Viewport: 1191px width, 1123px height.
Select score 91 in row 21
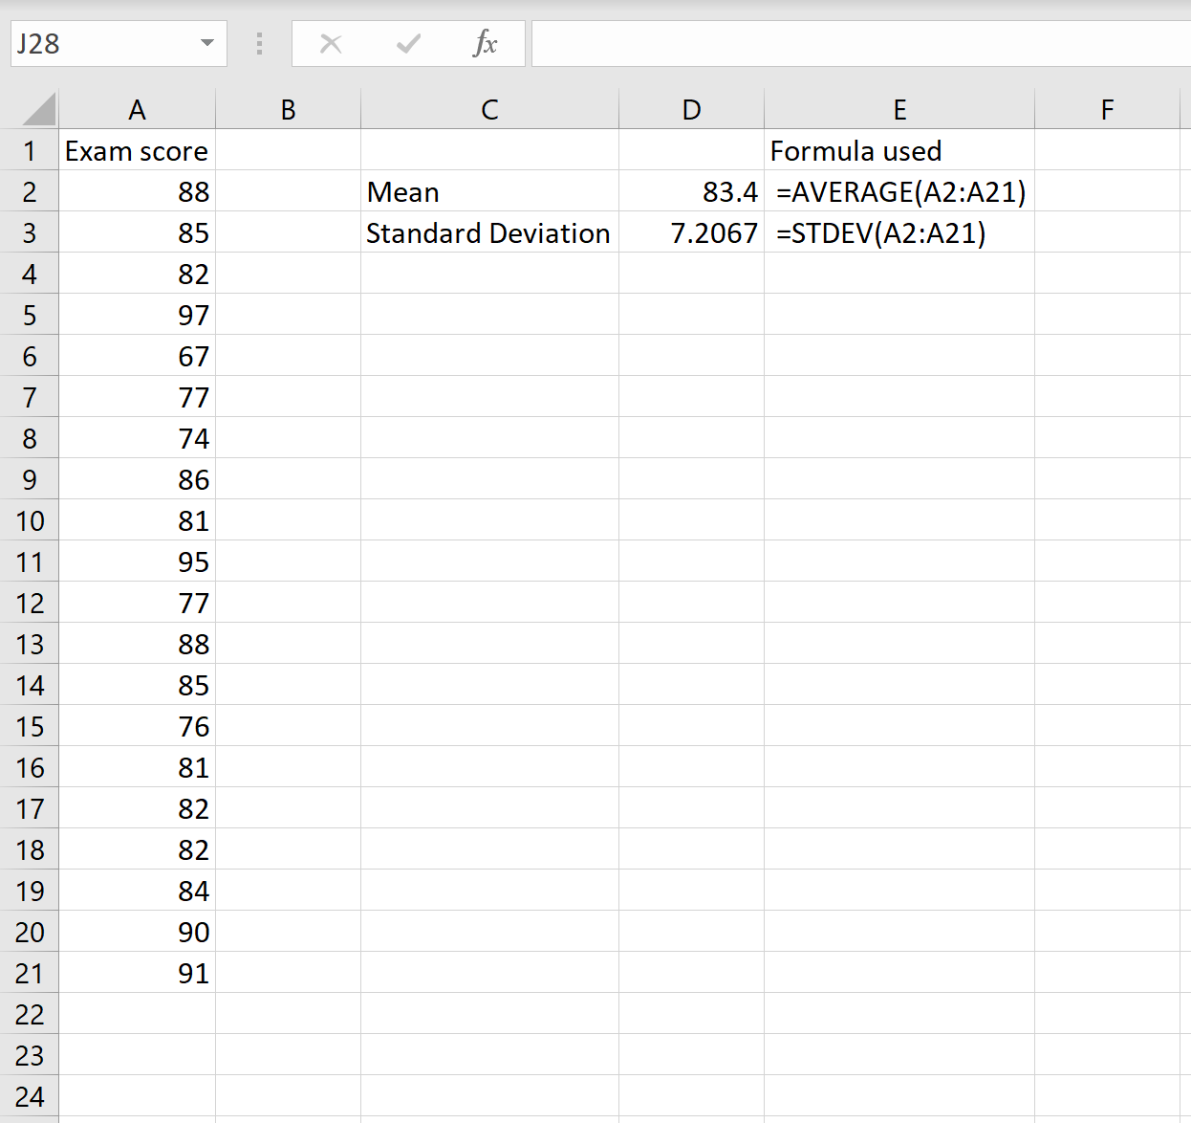[138, 974]
